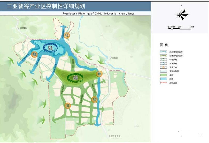Screen dimensions: 209x143
Task: Select the orange node west of the lake
Action: (34, 54)
